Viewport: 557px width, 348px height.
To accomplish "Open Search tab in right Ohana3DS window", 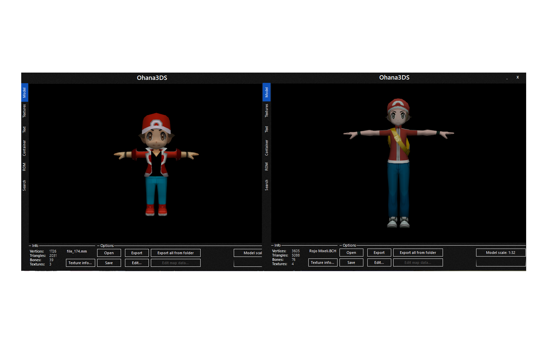I will [267, 185].
